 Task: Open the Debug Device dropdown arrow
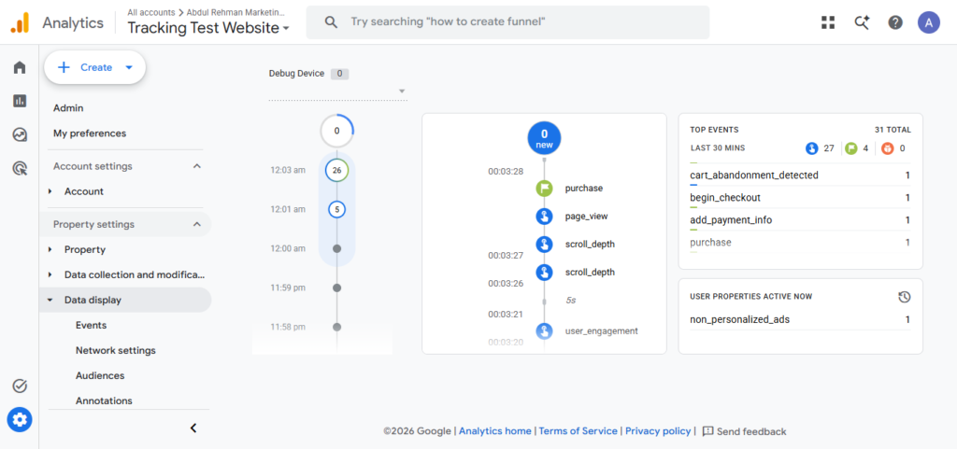(x=402, y=91)
